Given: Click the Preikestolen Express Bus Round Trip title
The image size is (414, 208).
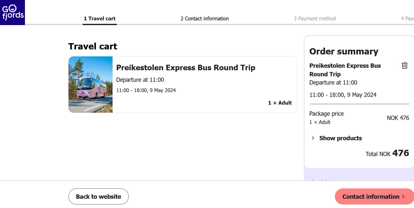Looking at the screenshot, I should click(x=186, y=68).
